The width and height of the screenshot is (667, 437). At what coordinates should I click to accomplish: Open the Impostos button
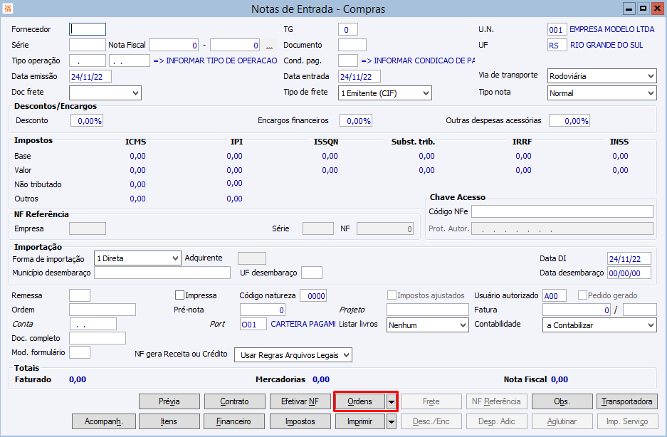300,421
